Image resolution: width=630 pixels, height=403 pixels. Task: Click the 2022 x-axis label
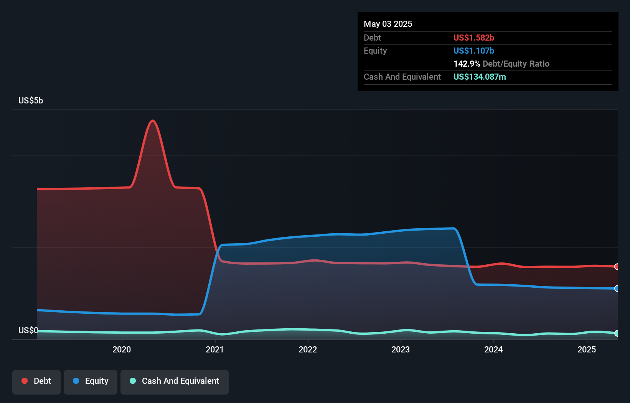[x=308, y=349]
